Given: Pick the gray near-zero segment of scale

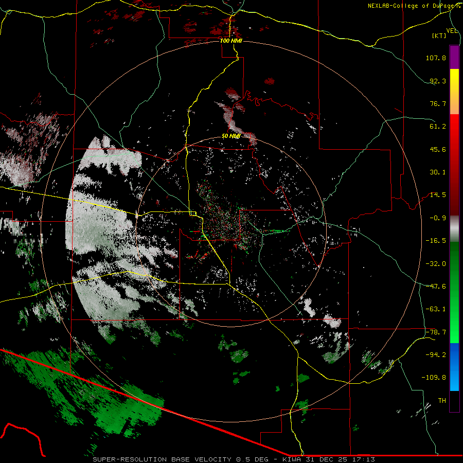Looking at the screenshot, I should coord(454,229).
